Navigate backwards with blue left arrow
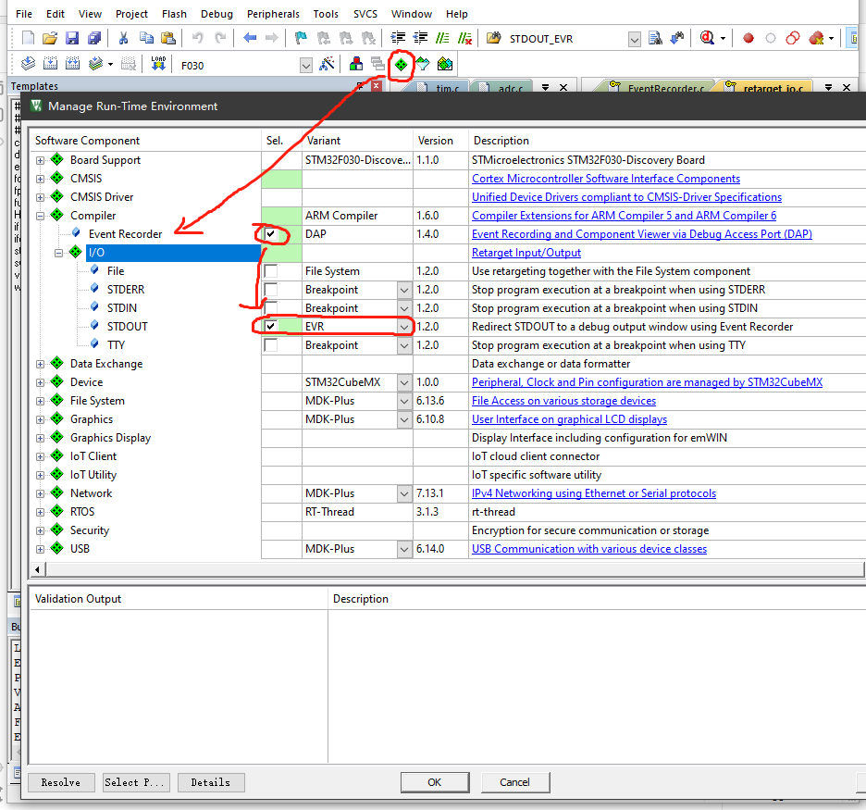Viewport: 866px width, 810px height. coord(250,38)
